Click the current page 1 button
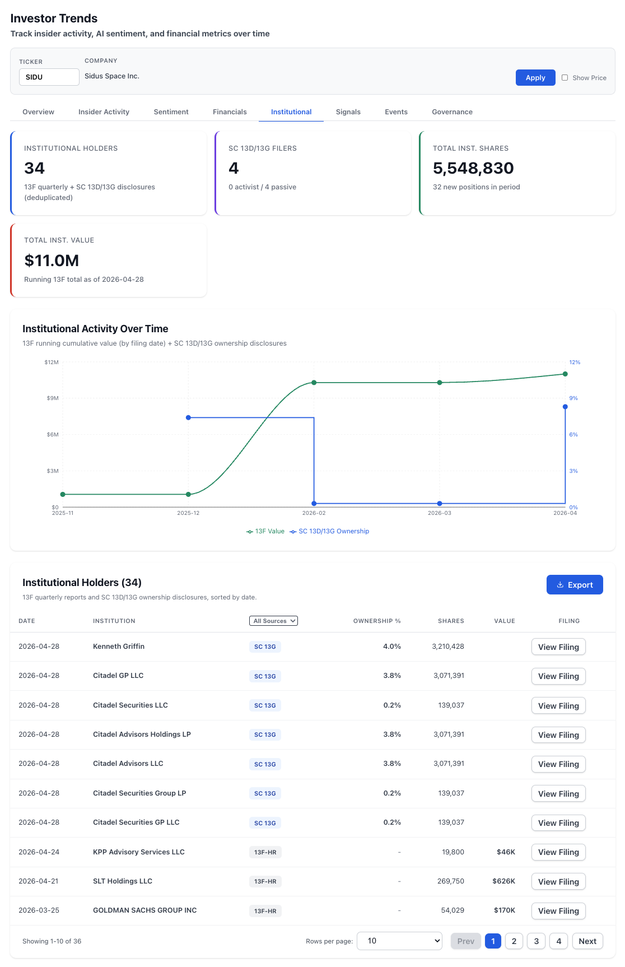This screenshot has height=967, width=625. [493, 941]
